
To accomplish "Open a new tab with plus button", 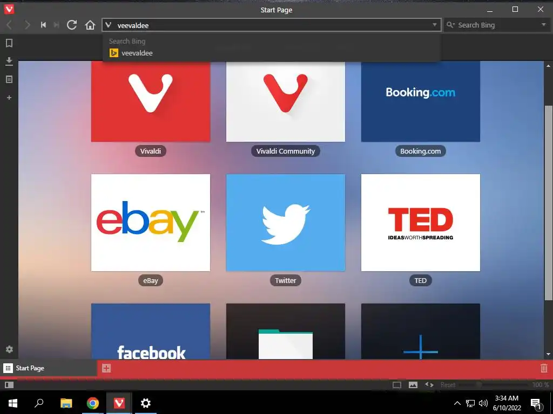I will point(106,368).
